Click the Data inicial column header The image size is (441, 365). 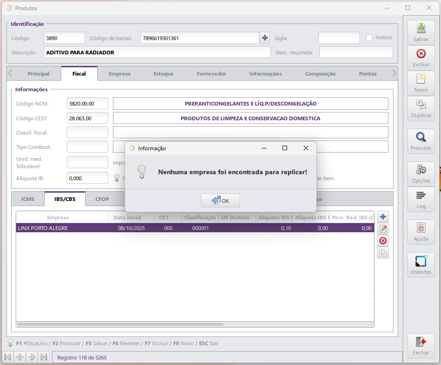127,218
